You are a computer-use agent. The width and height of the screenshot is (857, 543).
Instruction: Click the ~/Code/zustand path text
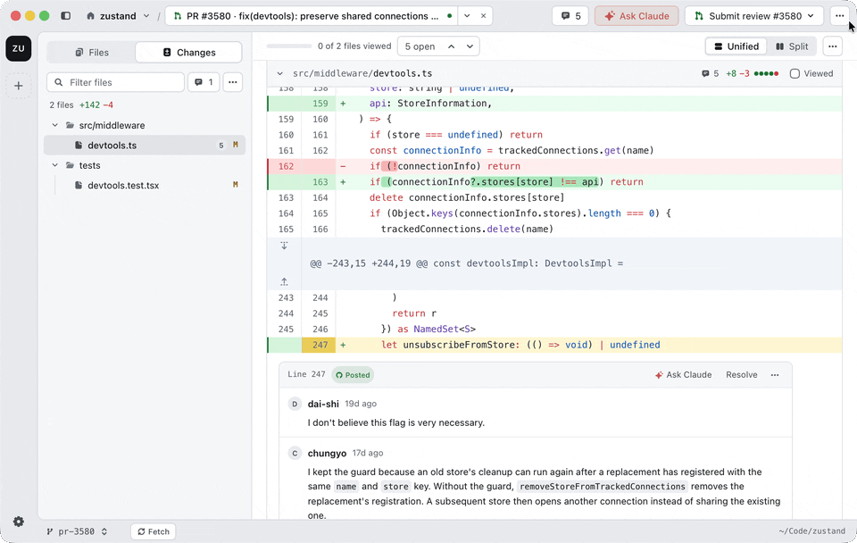(x=811, y=531)
